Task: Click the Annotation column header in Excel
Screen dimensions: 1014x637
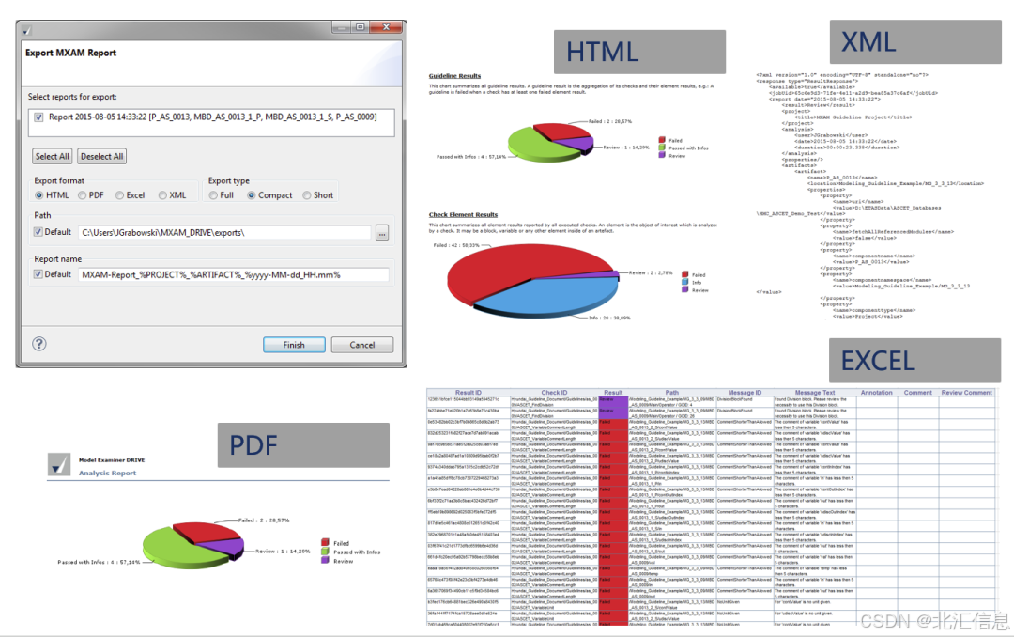Action: [876, 393]
